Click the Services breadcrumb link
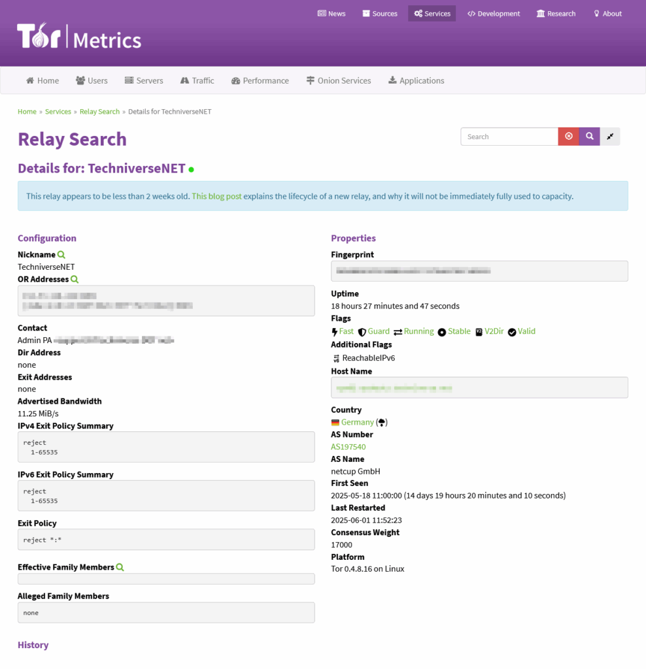Image resolution: width=646 pixels, height=669 pixels. tap(58, 111)
